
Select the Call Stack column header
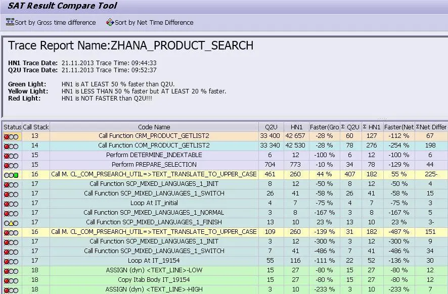coord(36,127)
